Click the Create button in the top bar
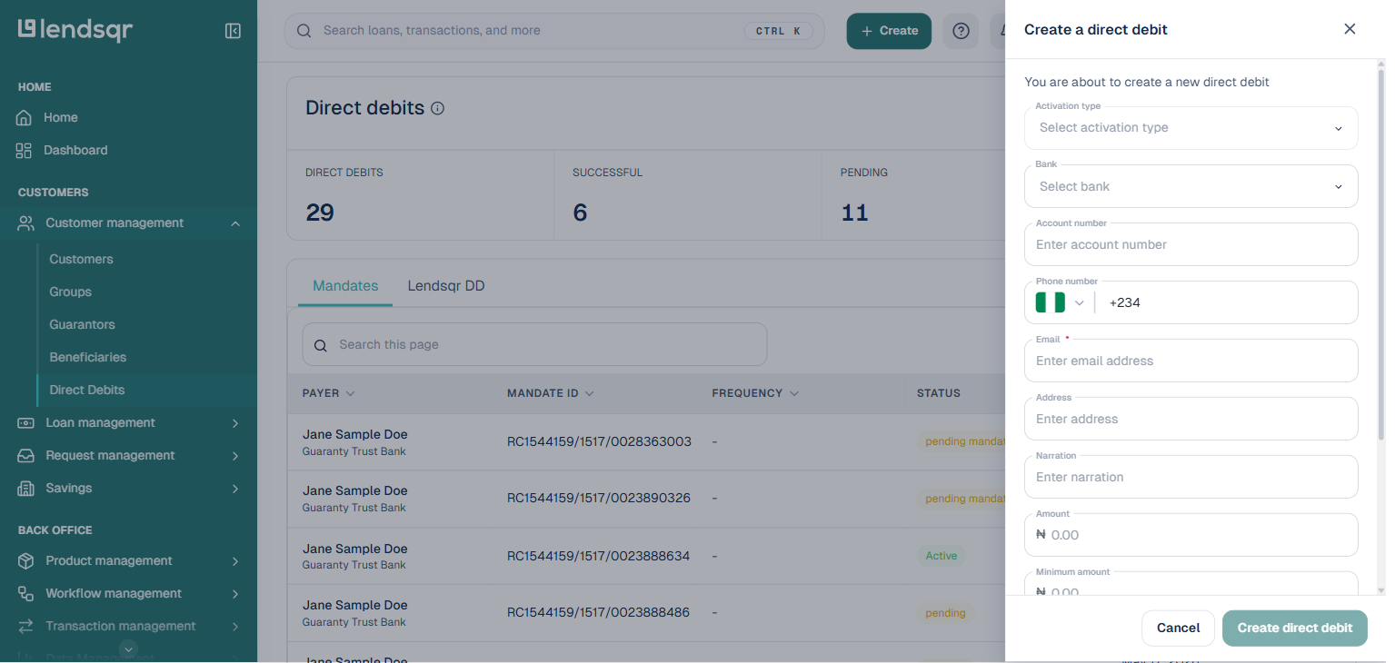This screenshot has height=663, width=1395. point(889,31)
